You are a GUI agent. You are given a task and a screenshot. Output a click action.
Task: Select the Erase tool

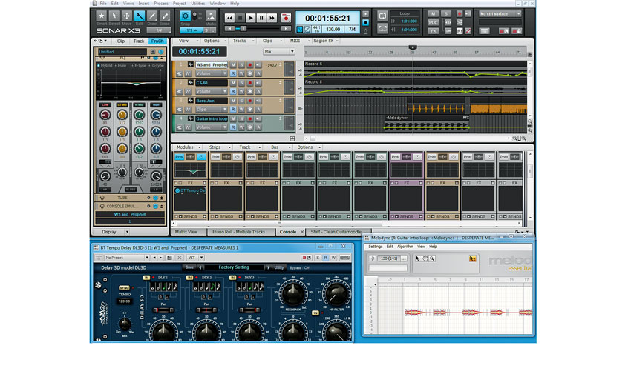point(165,16)
